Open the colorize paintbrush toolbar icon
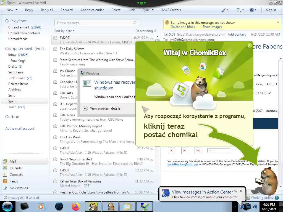Screen dimensions: 283x212 coord(223,10)
